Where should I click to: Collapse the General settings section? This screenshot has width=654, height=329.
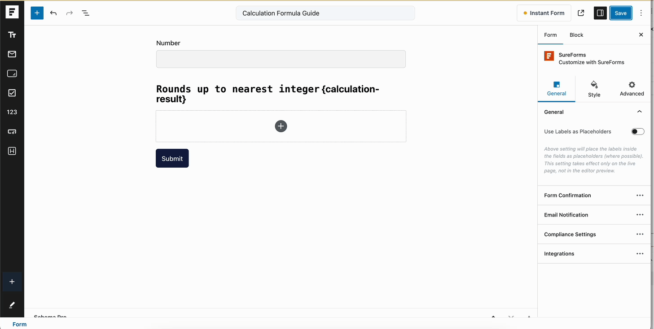[x=639, y=111]
